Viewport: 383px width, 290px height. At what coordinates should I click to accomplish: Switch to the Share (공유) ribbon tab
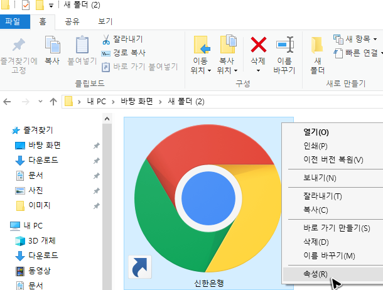(x=72, y=22)
